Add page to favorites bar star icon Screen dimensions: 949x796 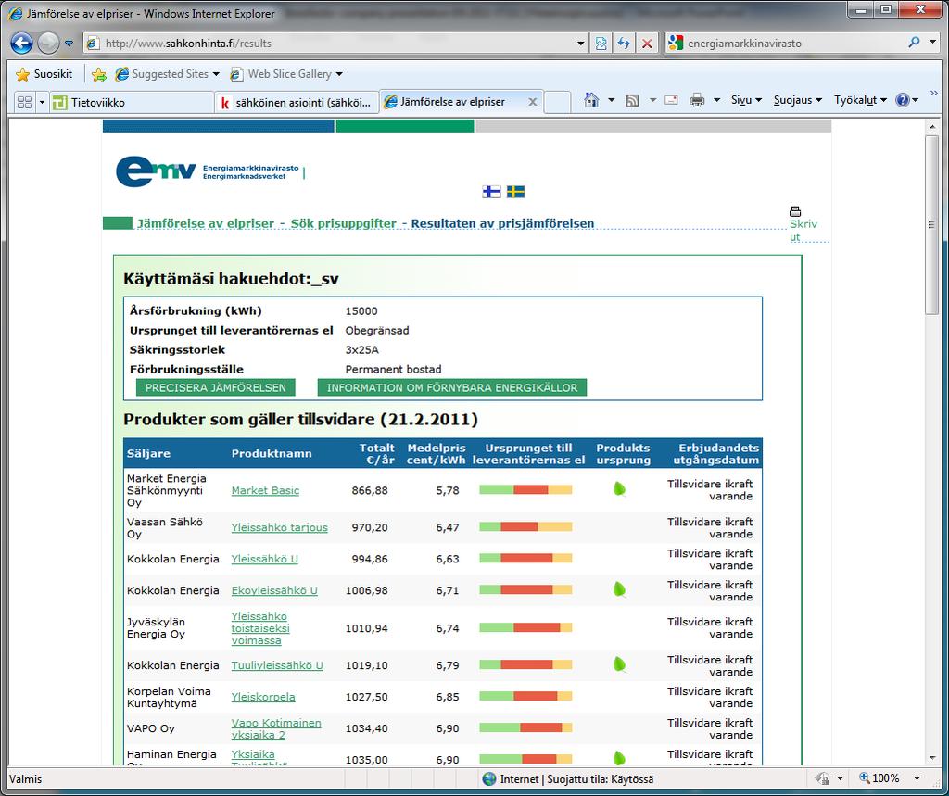pyautogui.click(x=98, y=74)
